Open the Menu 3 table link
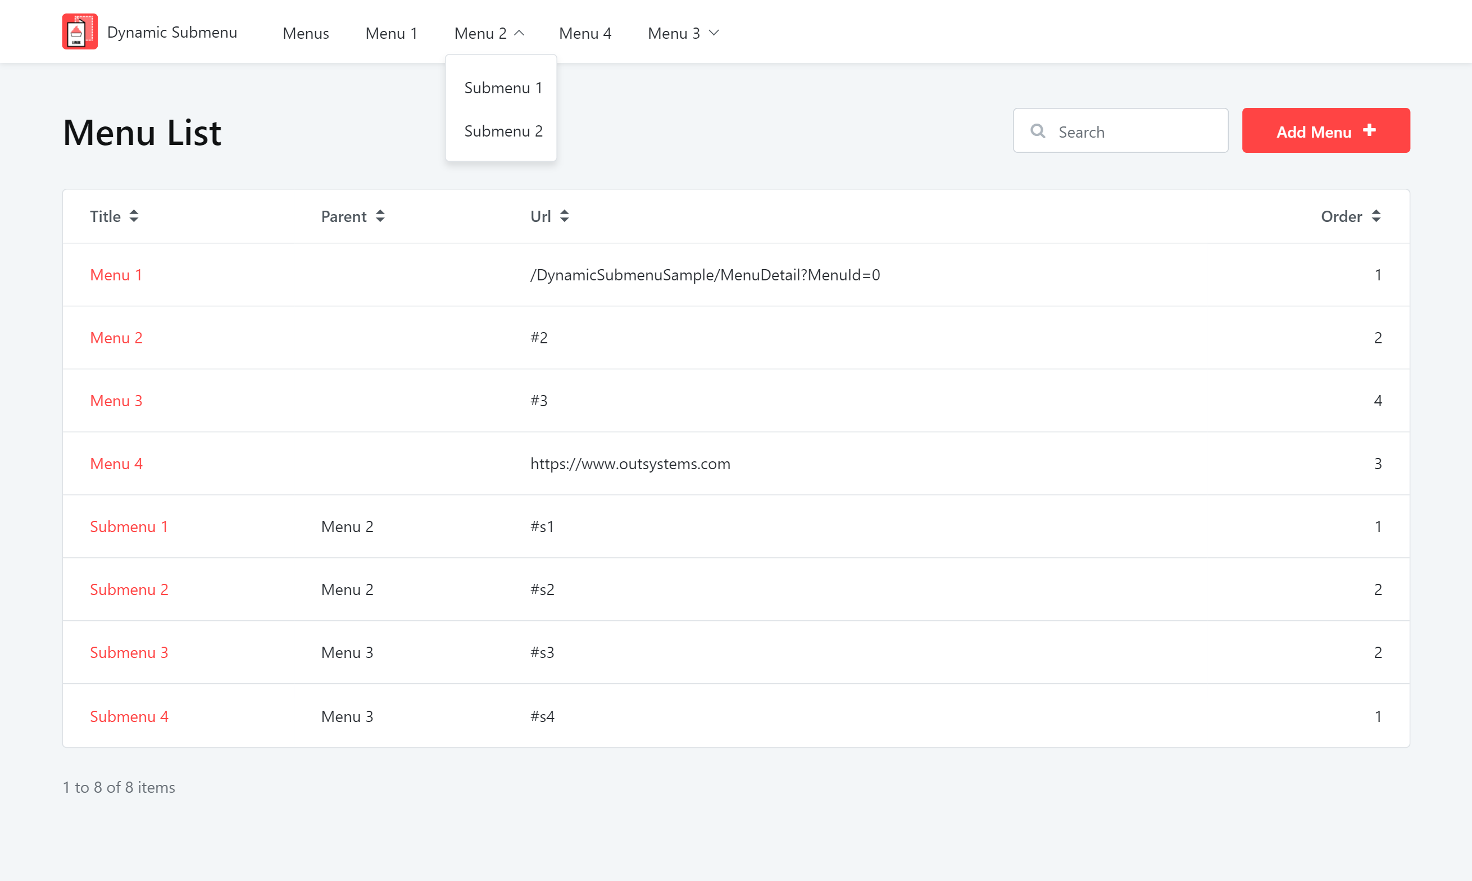Screen dimensions: 1472x881 tap(116, 401)
